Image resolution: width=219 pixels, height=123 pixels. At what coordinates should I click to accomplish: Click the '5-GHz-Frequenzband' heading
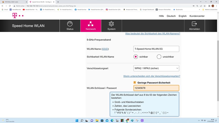click(x=99, y=40)
